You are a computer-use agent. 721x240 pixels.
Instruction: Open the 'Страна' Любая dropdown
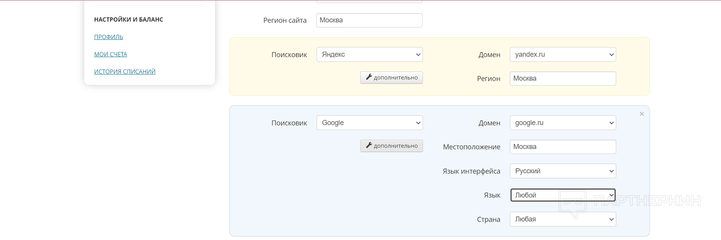tap(563, 219)
